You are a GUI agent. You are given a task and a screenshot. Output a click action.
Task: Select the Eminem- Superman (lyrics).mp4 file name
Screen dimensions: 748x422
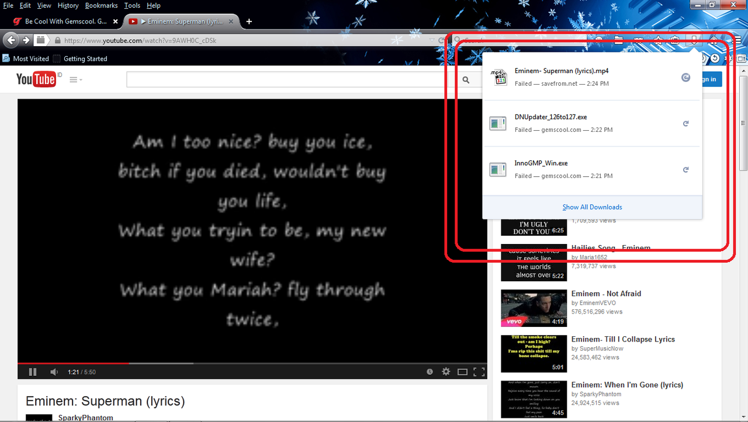562,71
